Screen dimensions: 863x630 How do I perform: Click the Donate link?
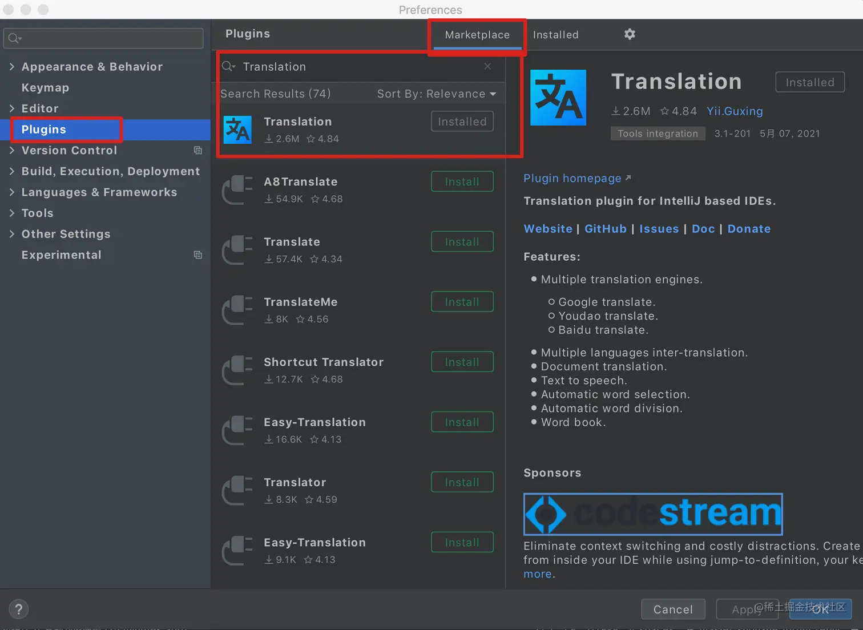click(x=749, y=228)
